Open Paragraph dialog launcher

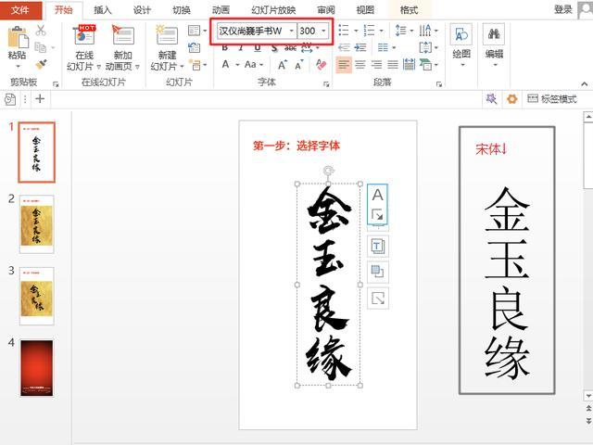click(439, 84)
